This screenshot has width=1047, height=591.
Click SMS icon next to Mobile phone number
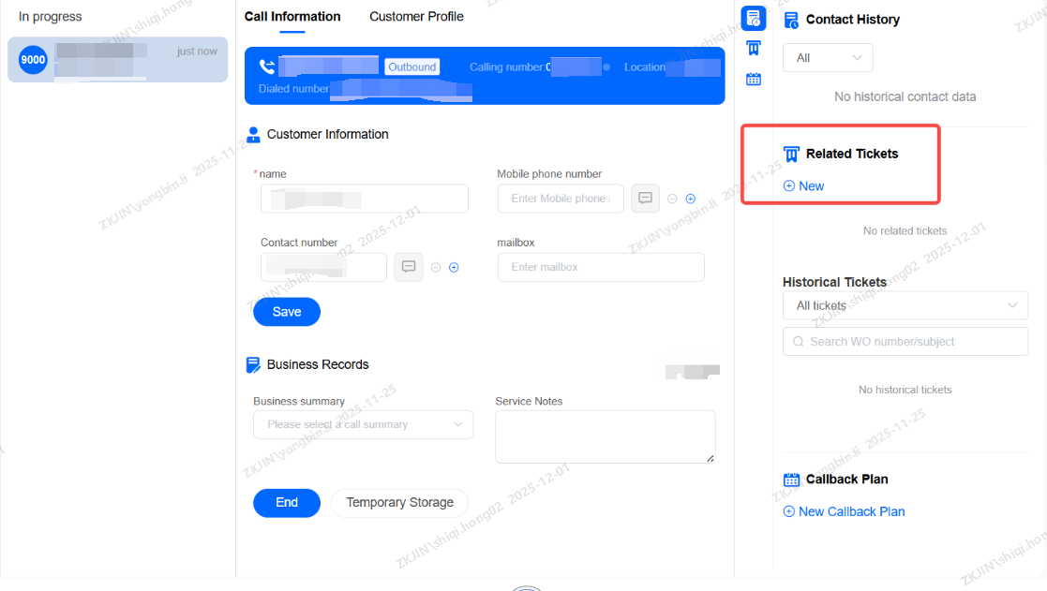point(645,199)
